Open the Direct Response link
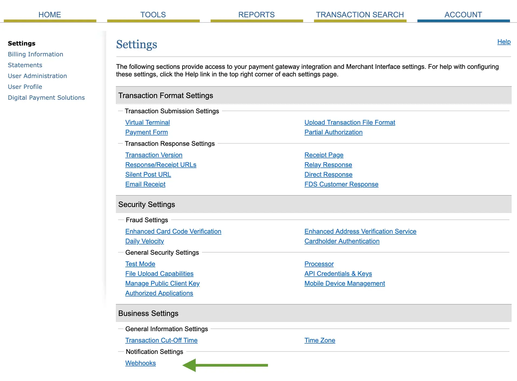517x381 pixels. coord(328,175)
